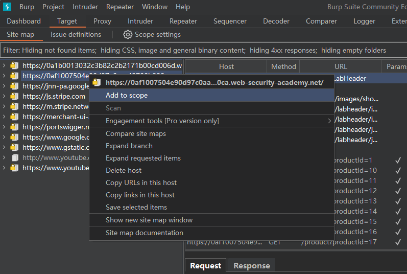Expand the js.stripe.com node
Screen dimensions: 407x274
4,96
